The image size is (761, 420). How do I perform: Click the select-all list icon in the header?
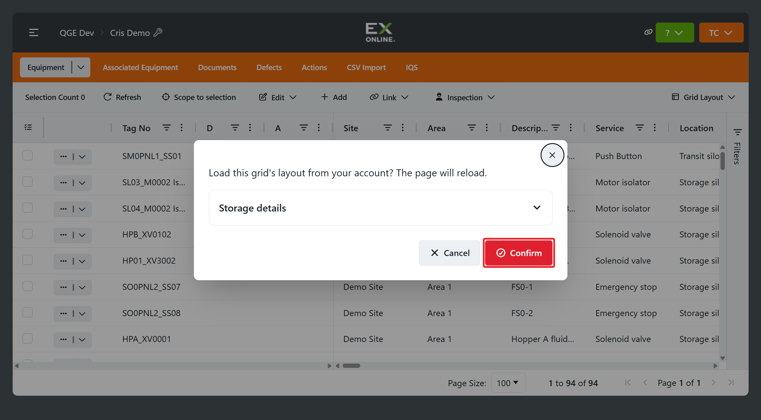coord(28,127)
